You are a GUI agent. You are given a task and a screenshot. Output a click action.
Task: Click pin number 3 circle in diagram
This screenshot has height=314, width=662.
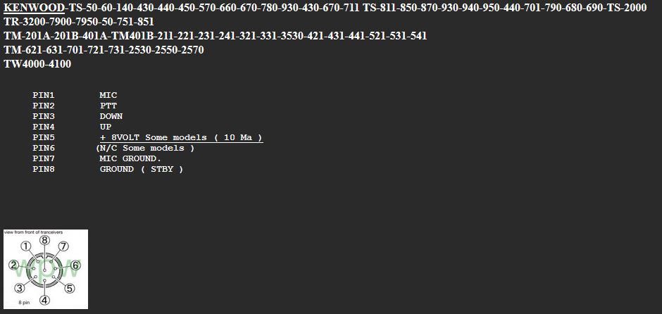(x=20, y=288)
